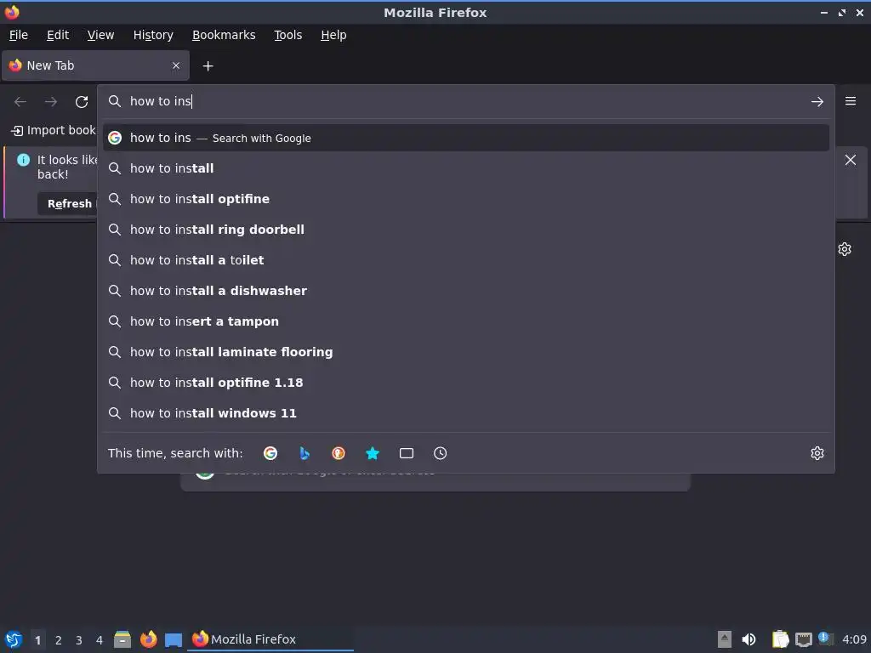Go back one page
Screen dimensions: 871x653
click(20, 102)
